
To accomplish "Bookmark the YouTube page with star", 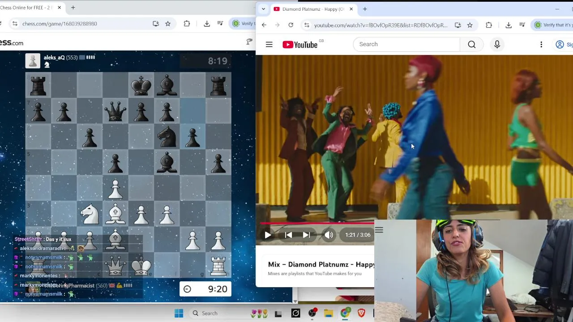I will [470, 25].
